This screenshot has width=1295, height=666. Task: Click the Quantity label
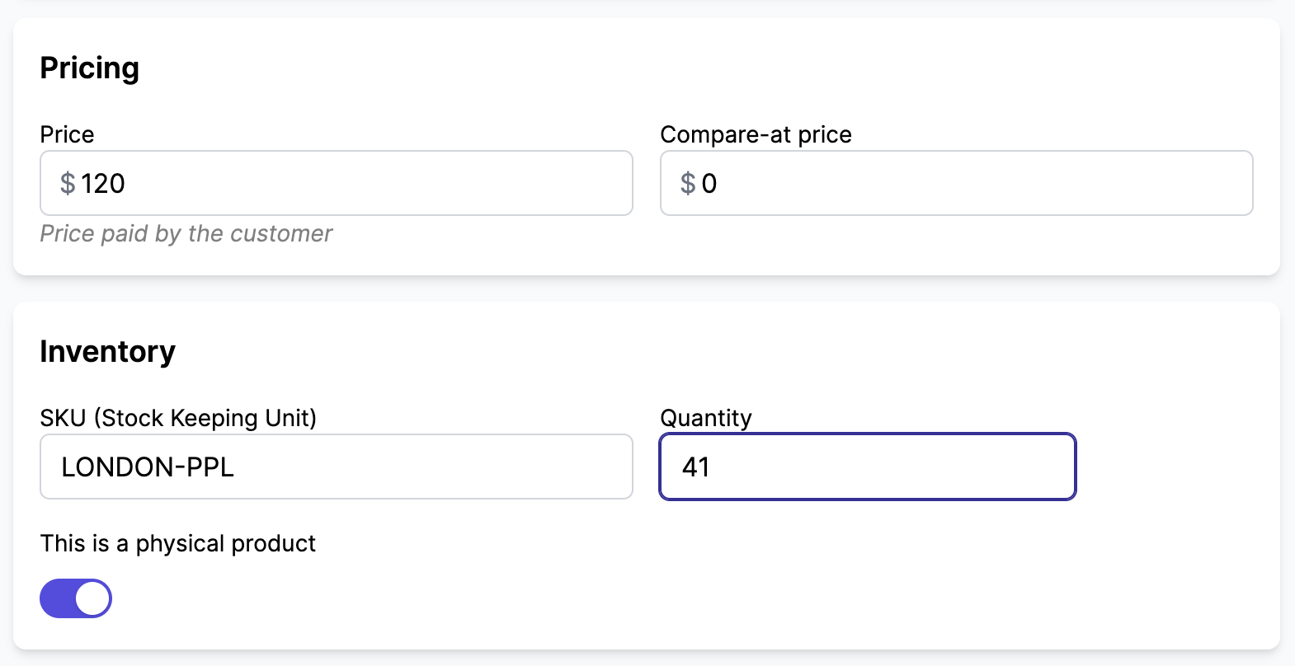pyautogui.click(x=705, y=418)
